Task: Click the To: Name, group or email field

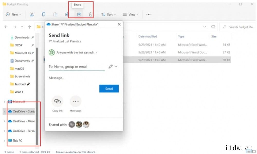Action: (x=77, y=67)
